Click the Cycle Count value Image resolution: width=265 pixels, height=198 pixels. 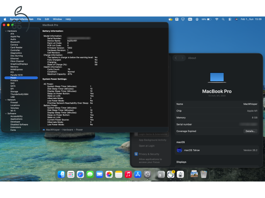pyautogui.click(x=69, y=69)
